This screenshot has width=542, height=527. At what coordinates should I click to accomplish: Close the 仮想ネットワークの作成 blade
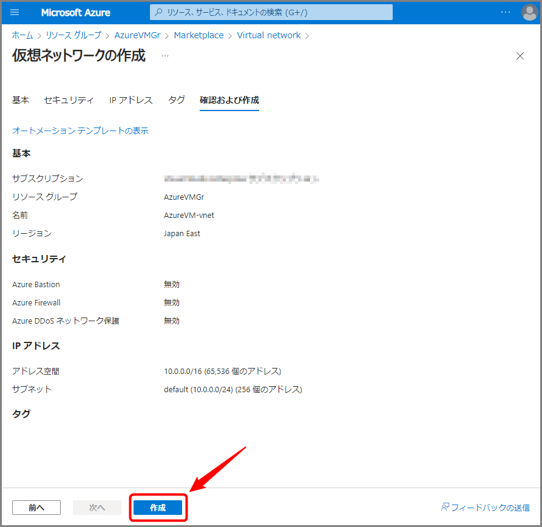point(520,56)
